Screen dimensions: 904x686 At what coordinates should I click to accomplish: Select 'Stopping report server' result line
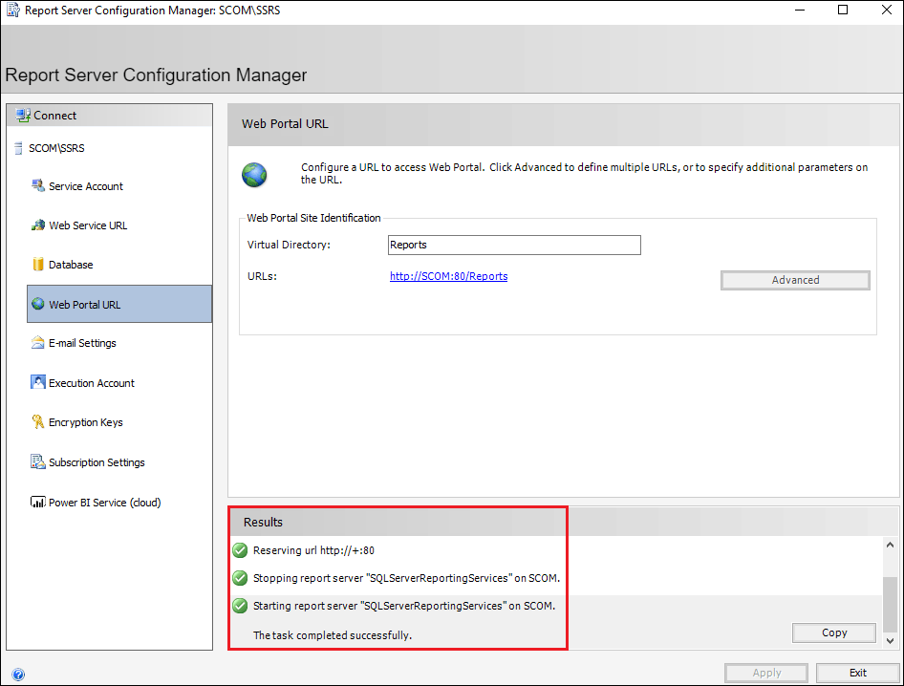pyautogui.click(x=406, y=578)
